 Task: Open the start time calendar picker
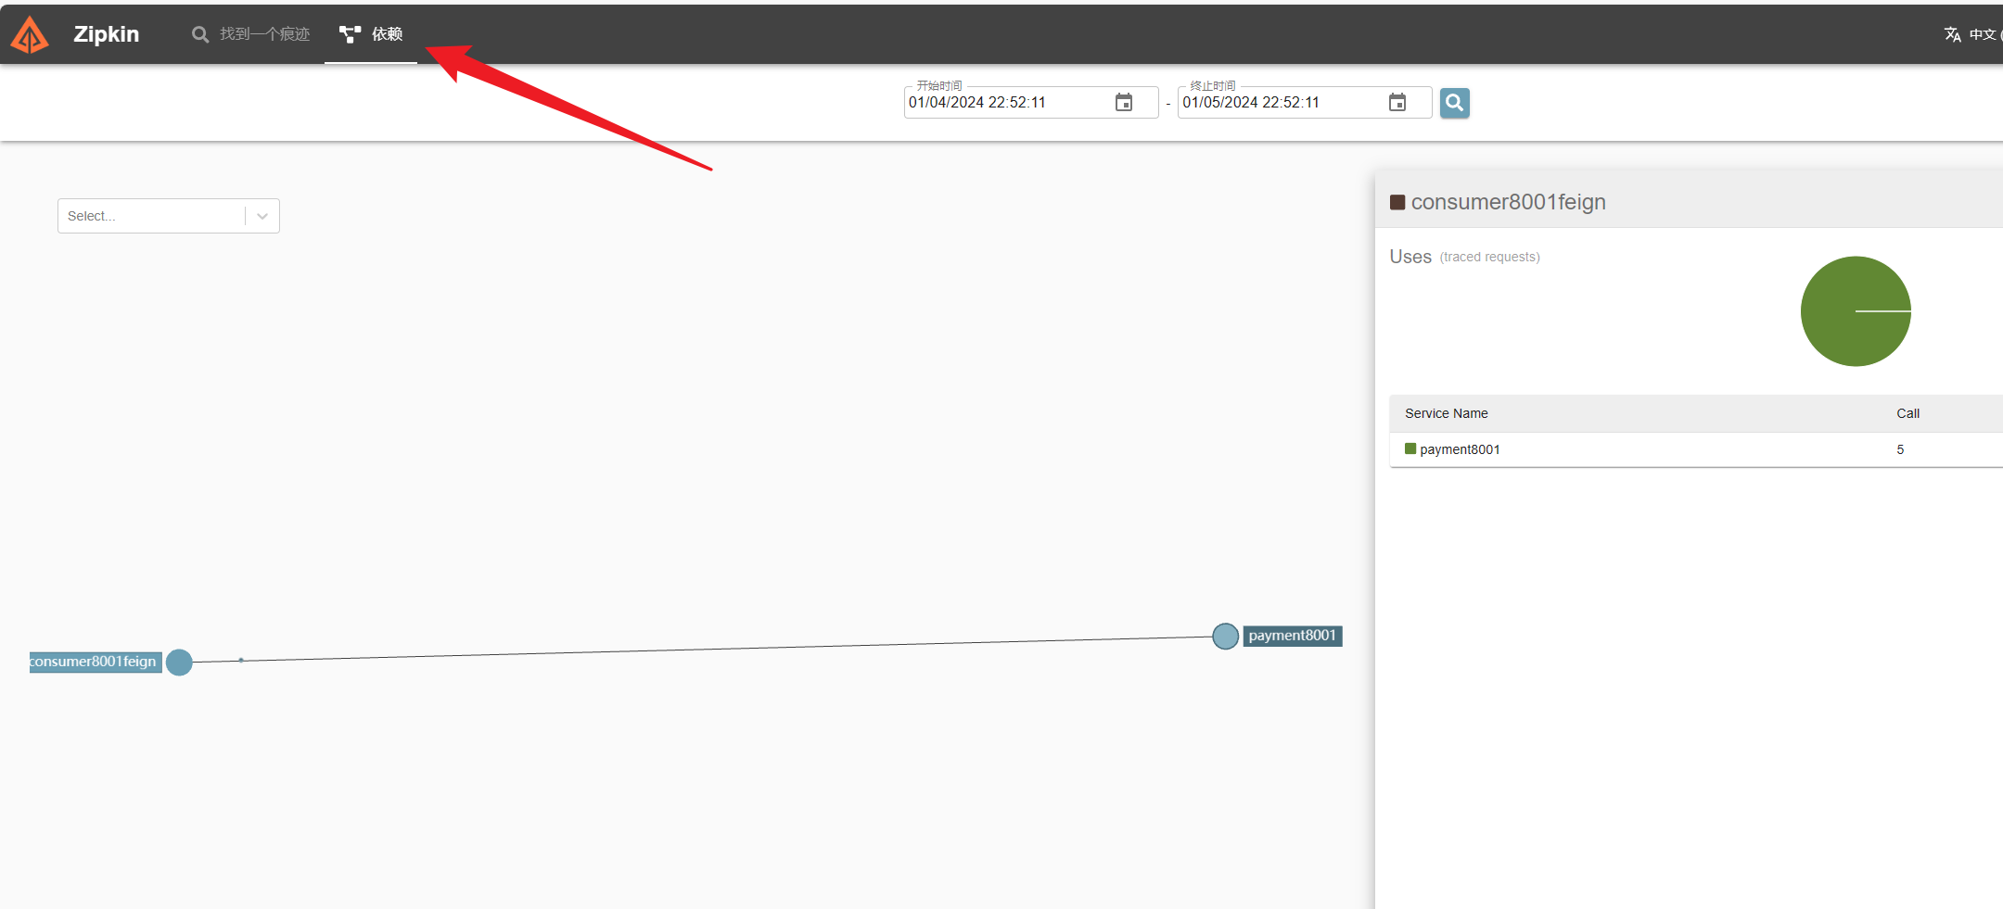1123,103
